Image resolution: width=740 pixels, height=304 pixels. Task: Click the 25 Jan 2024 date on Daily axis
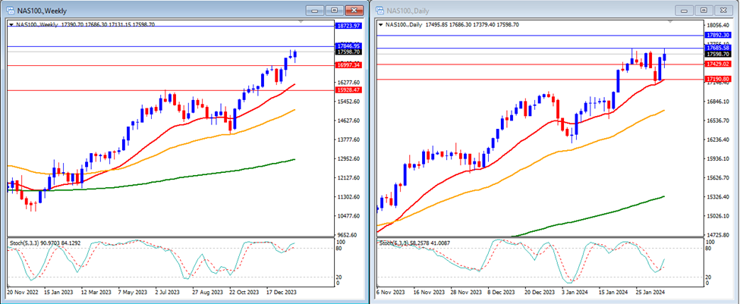(x=650, y=292)
